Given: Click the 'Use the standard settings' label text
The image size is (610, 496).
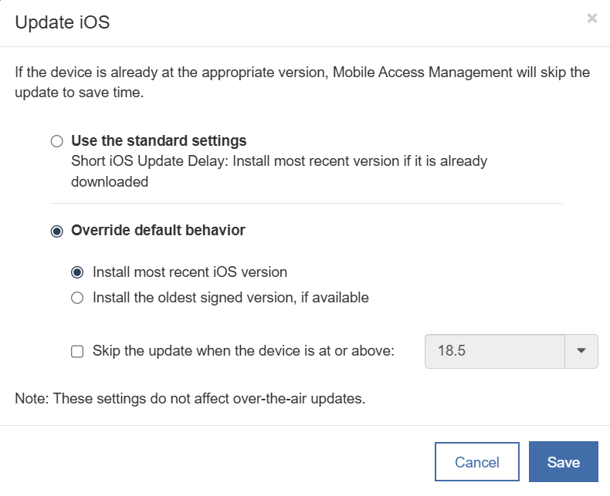Looking at the screenshot, I should (158, 140).
